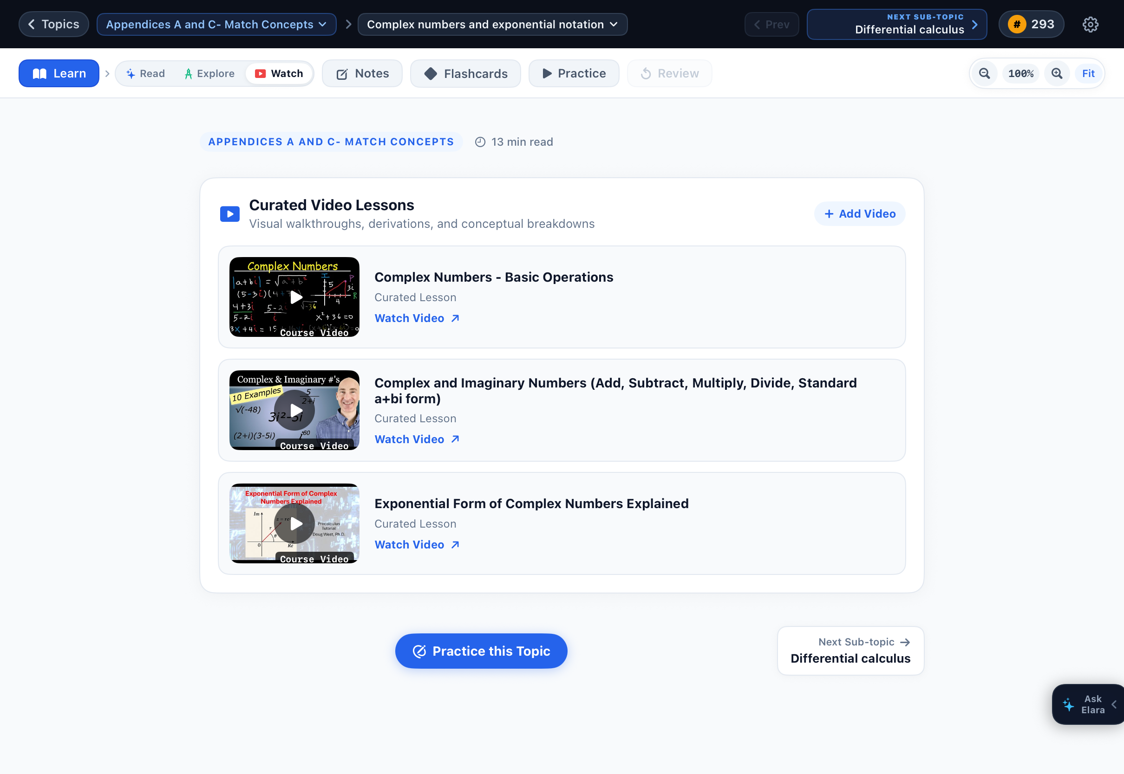The image size is (1124, 774).
Task: Click the Add Video button
Action: click(860, 214)
